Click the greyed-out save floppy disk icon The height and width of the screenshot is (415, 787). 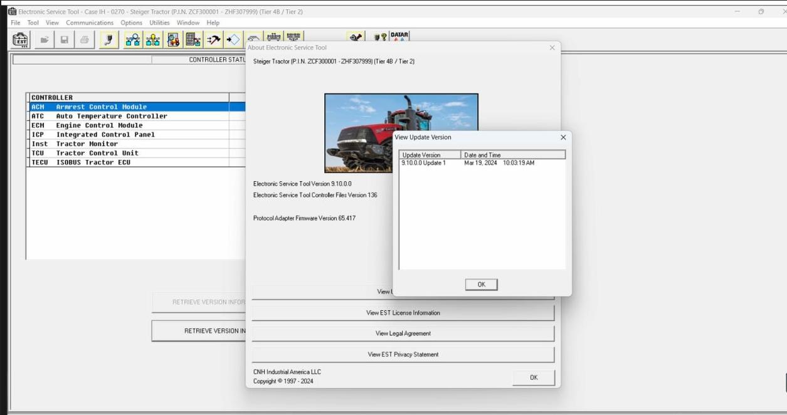(65, 40)
